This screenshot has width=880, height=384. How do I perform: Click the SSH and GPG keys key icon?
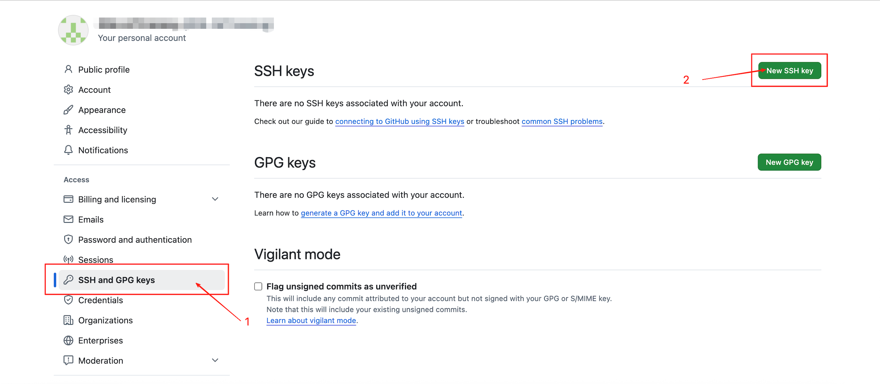68,280
